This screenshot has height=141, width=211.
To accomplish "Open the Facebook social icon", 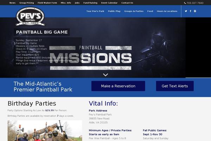I will pyautogui.click(x=190, y=11).
